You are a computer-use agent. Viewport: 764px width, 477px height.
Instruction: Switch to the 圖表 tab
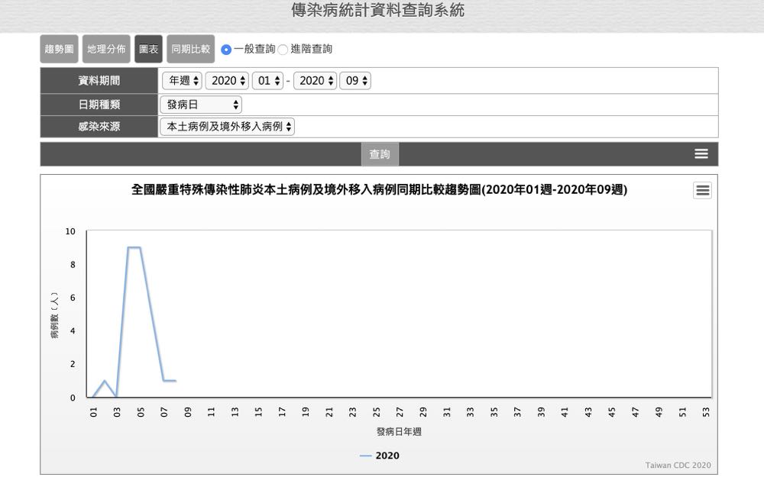tap(148, 49)
